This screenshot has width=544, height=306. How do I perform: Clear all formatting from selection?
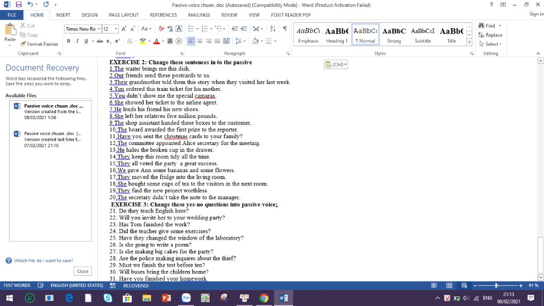pos(161,29)
